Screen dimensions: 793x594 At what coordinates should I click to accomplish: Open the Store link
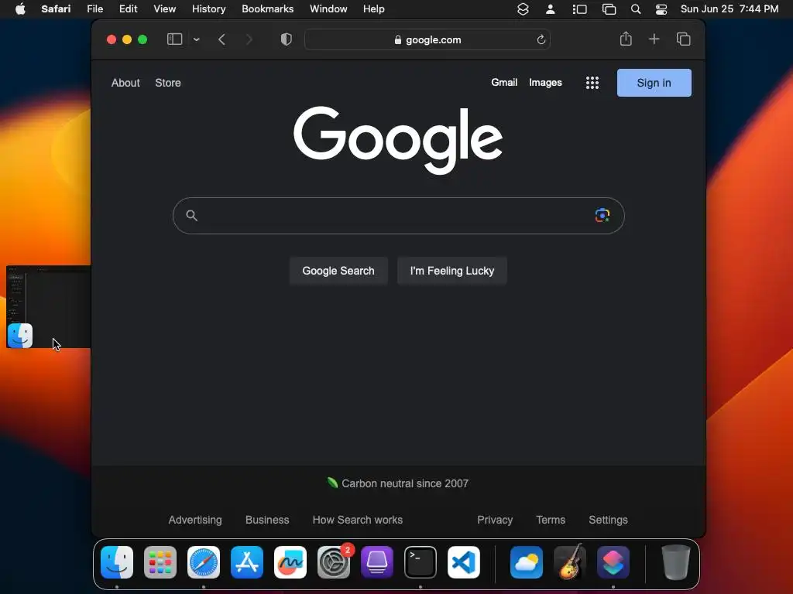pyautogui.click(x=168, y=83)
